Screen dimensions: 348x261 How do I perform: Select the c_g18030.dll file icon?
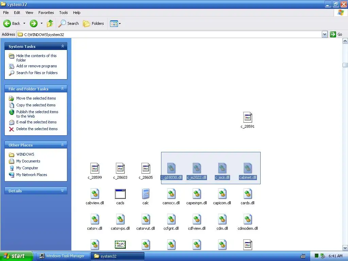[x=171, y=169]
